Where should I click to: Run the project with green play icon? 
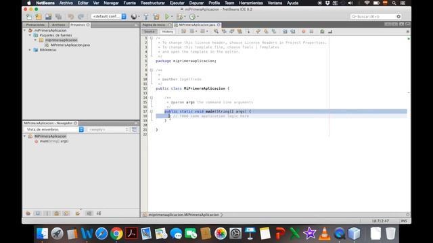tap(167, 16)
